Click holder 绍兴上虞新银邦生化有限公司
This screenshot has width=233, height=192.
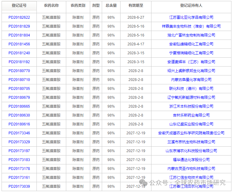pyautogui.click(x=191, y=71)
